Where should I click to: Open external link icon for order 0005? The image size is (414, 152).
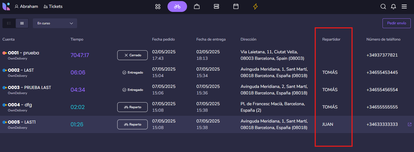click(410, 124)
